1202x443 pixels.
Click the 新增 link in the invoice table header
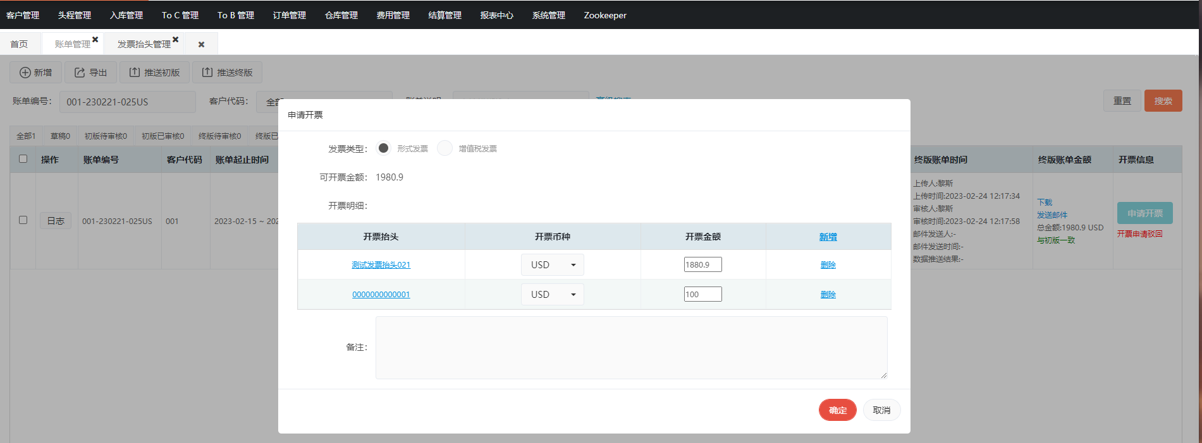[828, 237]
